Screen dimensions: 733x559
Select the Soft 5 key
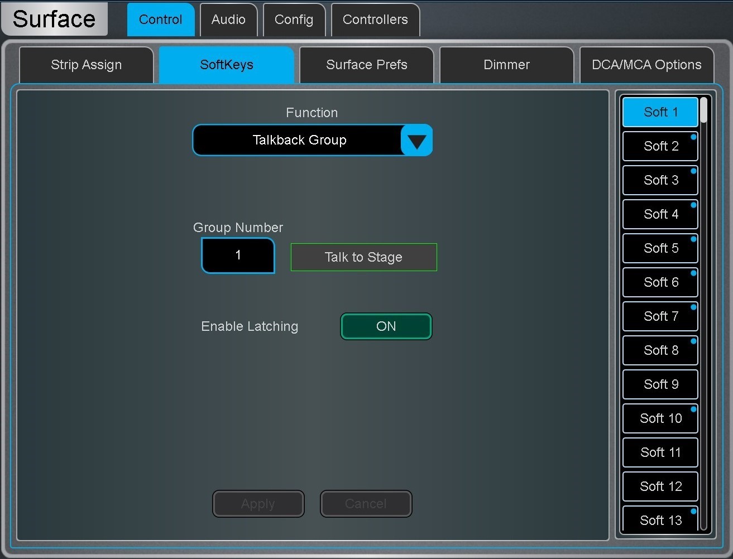[660, 248]
